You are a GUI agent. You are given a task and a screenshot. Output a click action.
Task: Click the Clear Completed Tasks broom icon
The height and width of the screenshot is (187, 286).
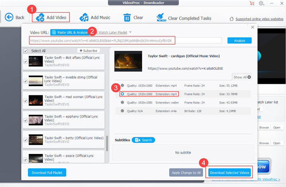point(161,17)
